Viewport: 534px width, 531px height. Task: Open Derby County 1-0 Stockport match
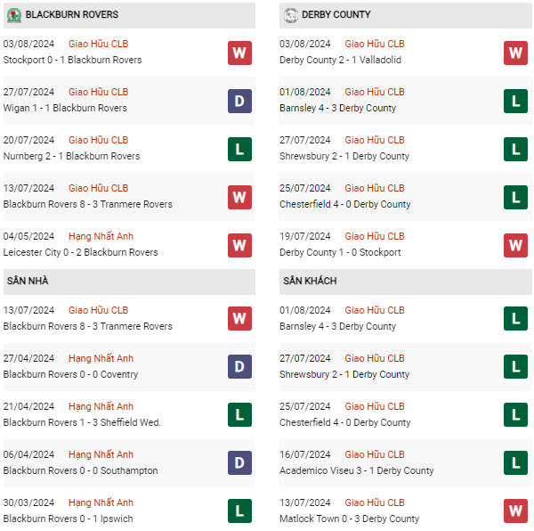[340, 252]
